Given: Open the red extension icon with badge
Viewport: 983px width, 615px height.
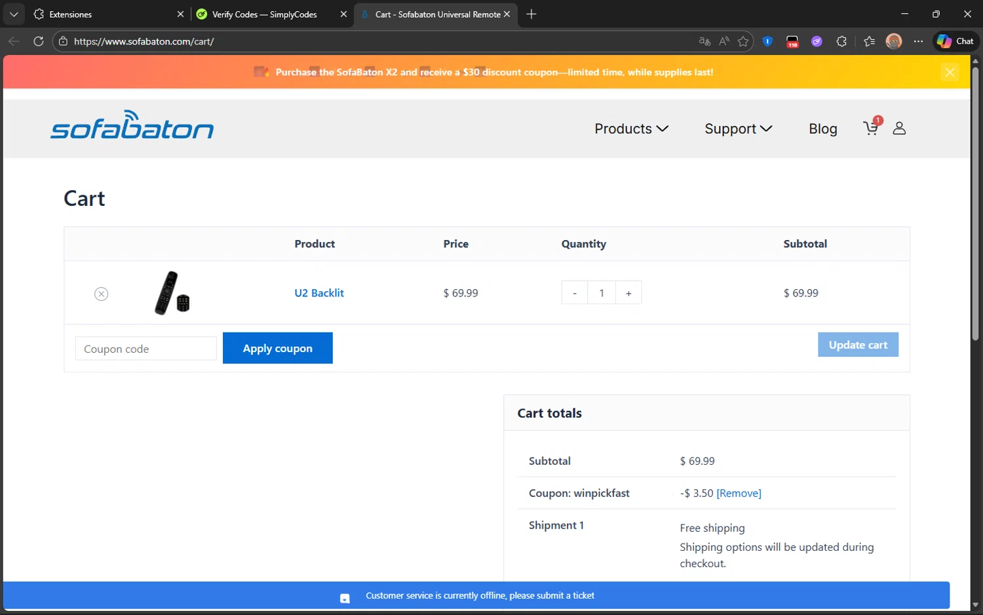Looking at the screenshot, I should tap(792, 41).
